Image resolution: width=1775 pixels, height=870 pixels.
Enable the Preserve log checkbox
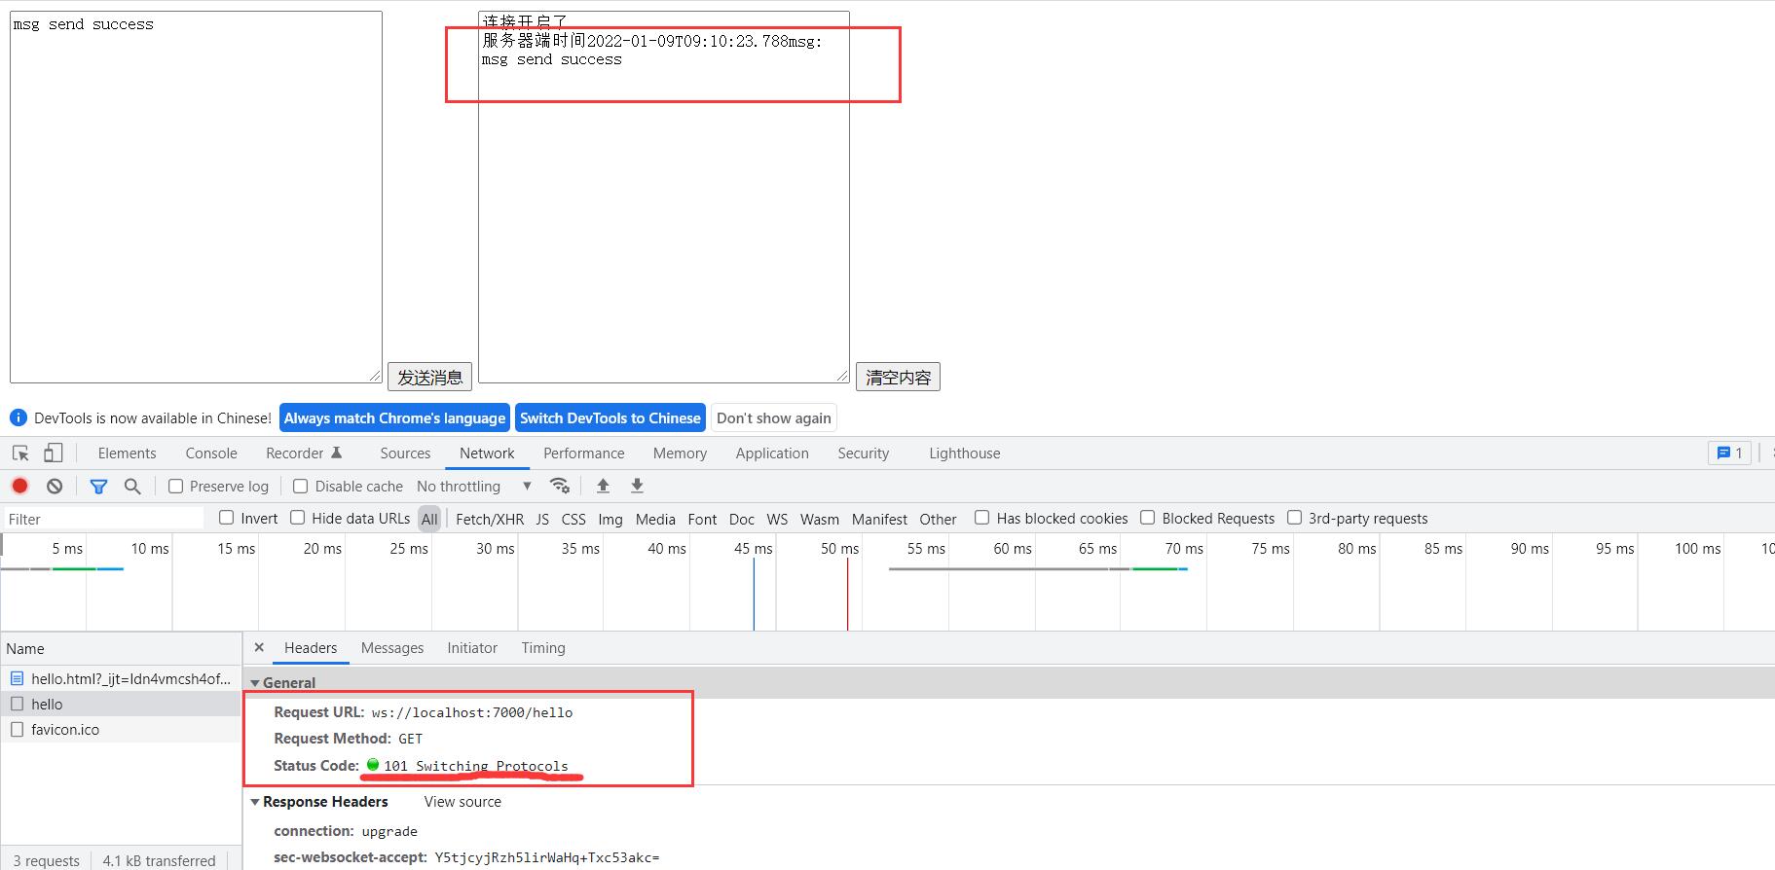coord(175,486)
